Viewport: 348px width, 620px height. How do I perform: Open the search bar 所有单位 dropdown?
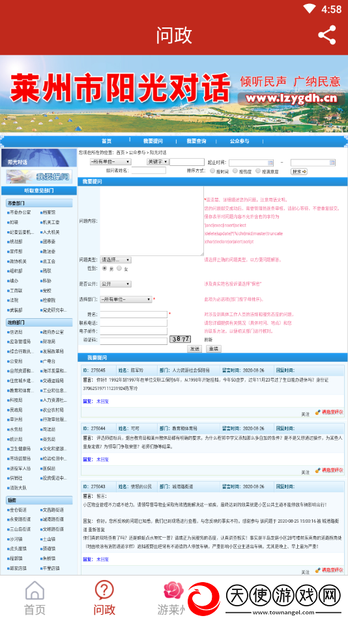(111, 162)
